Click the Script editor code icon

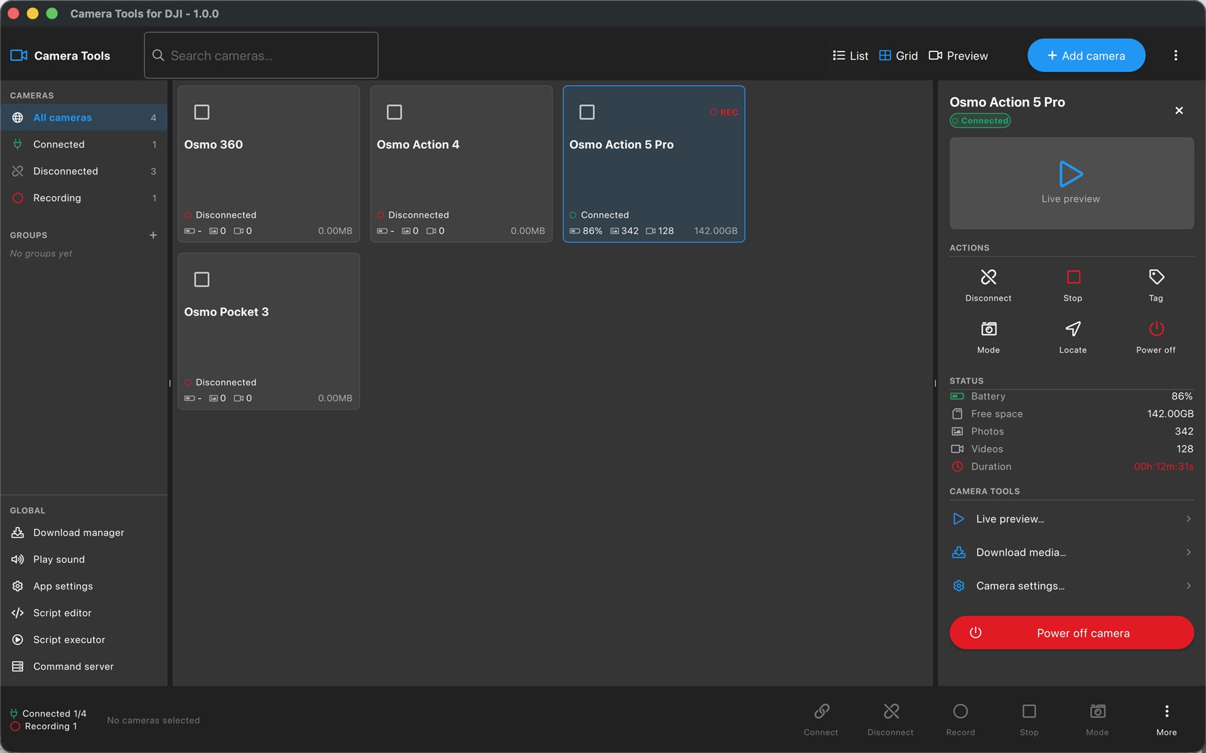[x=18, y=613]
